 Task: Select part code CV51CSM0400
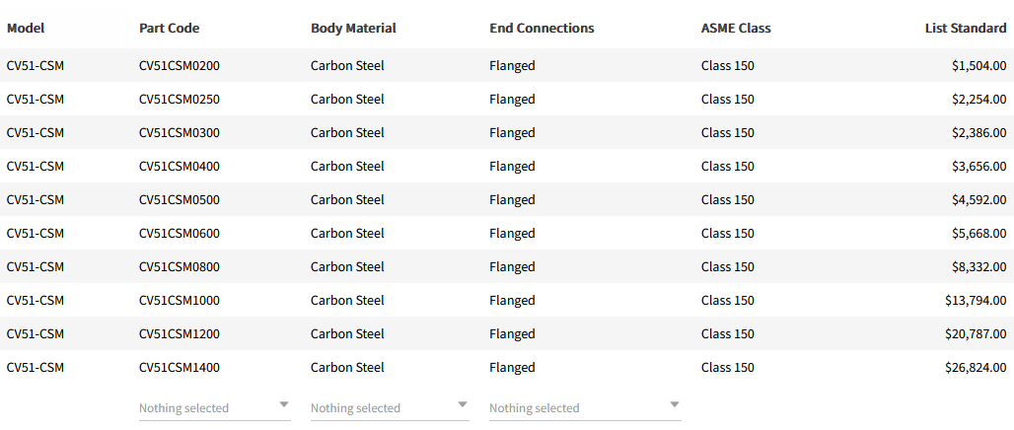pyautogui.click(x=180, y=167)
